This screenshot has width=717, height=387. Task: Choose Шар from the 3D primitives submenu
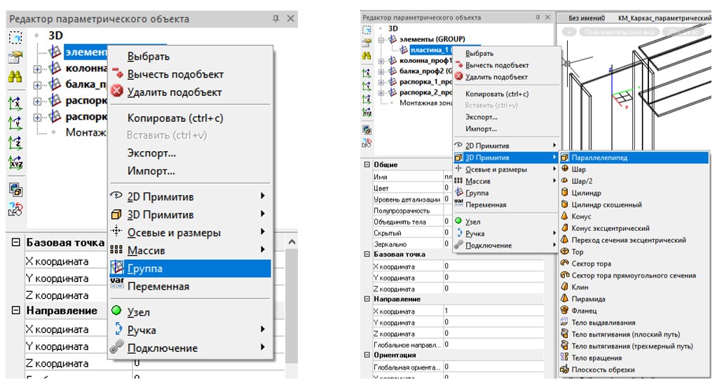coord(578,169)
